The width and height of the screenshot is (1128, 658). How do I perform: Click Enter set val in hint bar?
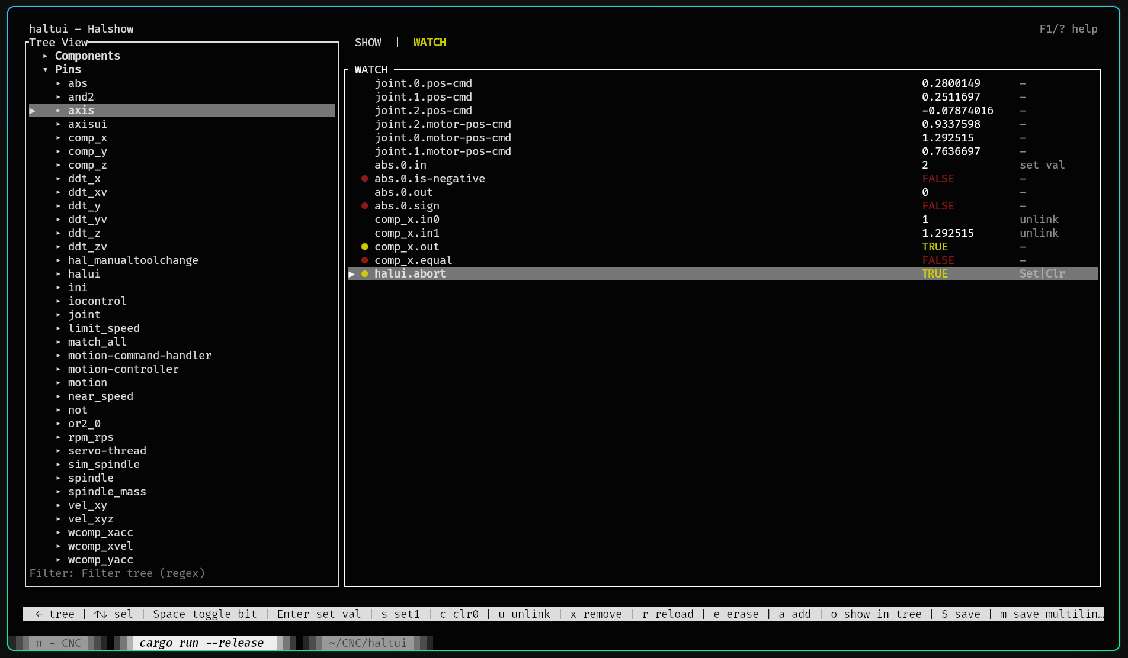point(319,614)
